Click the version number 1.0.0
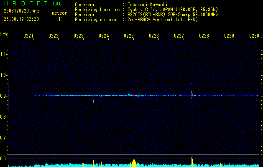The image size is (263, 167). point(57,3)
